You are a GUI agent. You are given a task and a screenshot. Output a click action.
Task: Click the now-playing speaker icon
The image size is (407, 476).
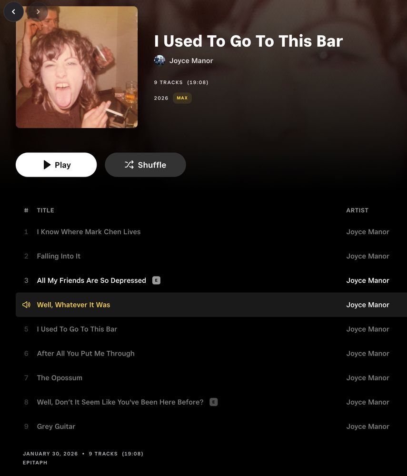pos(26,305)
